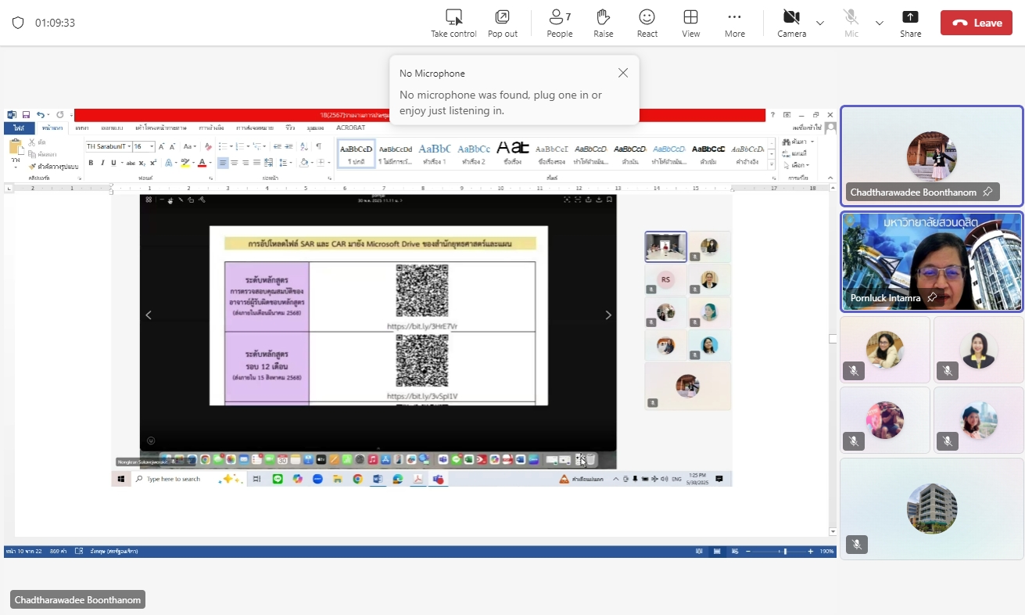This screenshot has height=615, width=1025.
Task: Select the building avatar participant tile
Action: (x=931, y=509)
